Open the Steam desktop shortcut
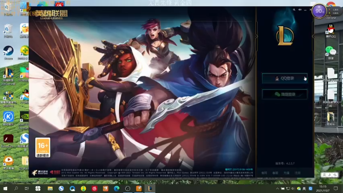This screenshot has height=193, width=343. tap(8, 53)
